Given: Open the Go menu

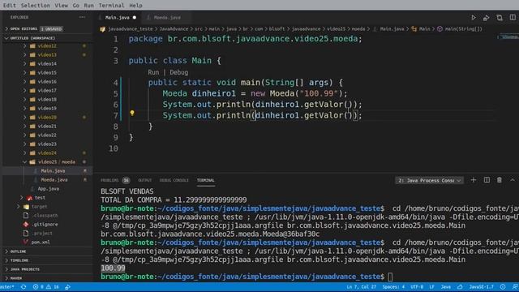Looking at the screenshot, I should [75, 6].
